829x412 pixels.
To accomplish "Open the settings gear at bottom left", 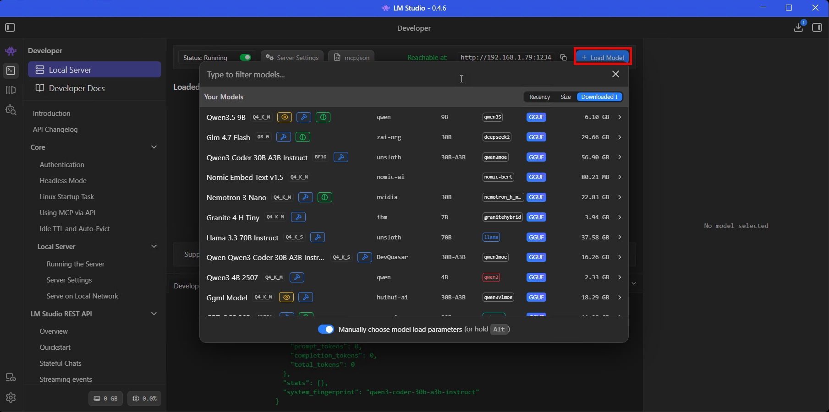I will coord(11,398).
